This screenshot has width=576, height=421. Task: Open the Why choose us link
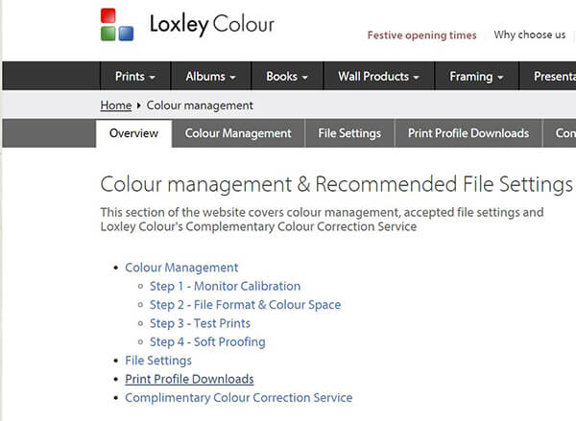pyautogui.click(x=529, y=35)
